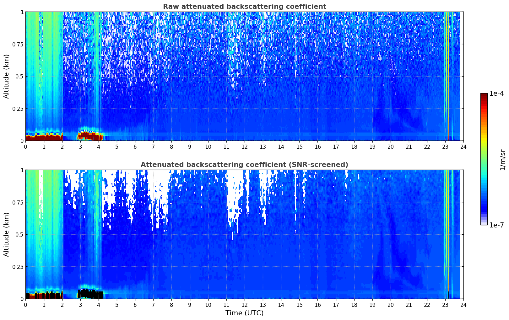Click the 'Attenuated backscattering coefficient (SNR-screened)' title
The height and width of the screenshot is (320, 509).
click(x=244, y=165)
